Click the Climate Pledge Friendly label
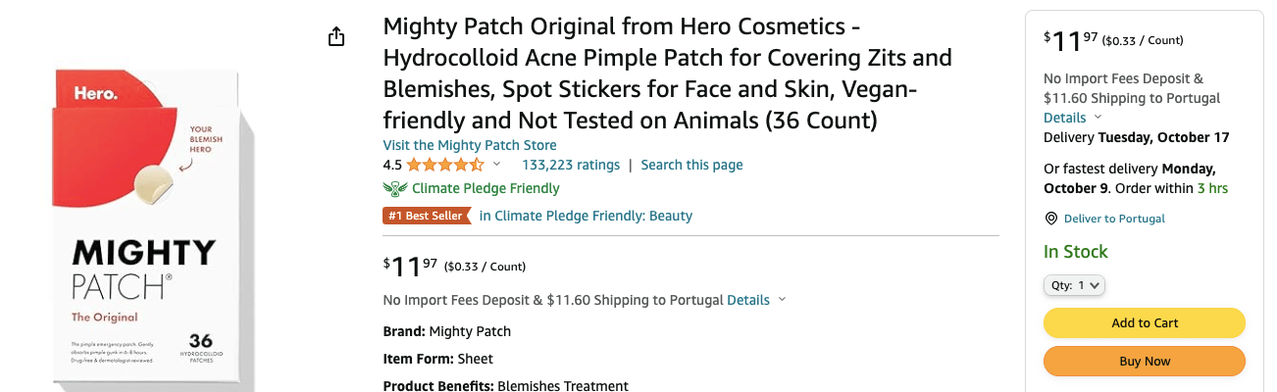1277x392 pixels. [x=485, y=188]
